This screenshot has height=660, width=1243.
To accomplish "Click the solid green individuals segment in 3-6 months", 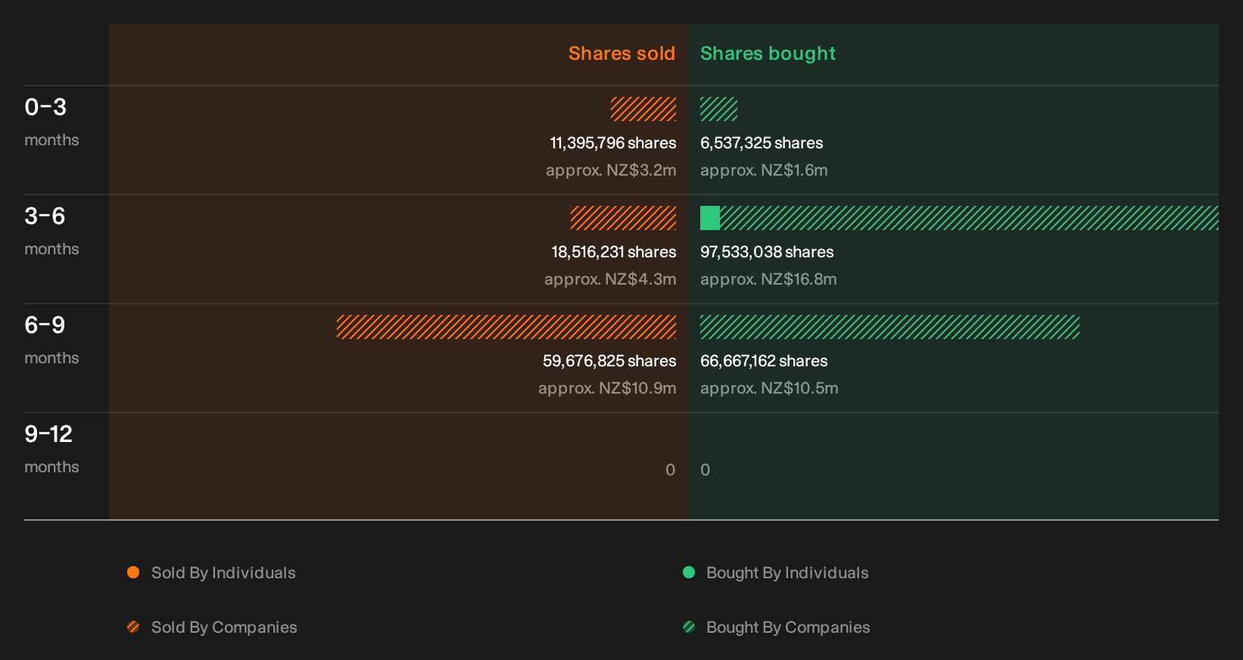I will coord(710,218).
